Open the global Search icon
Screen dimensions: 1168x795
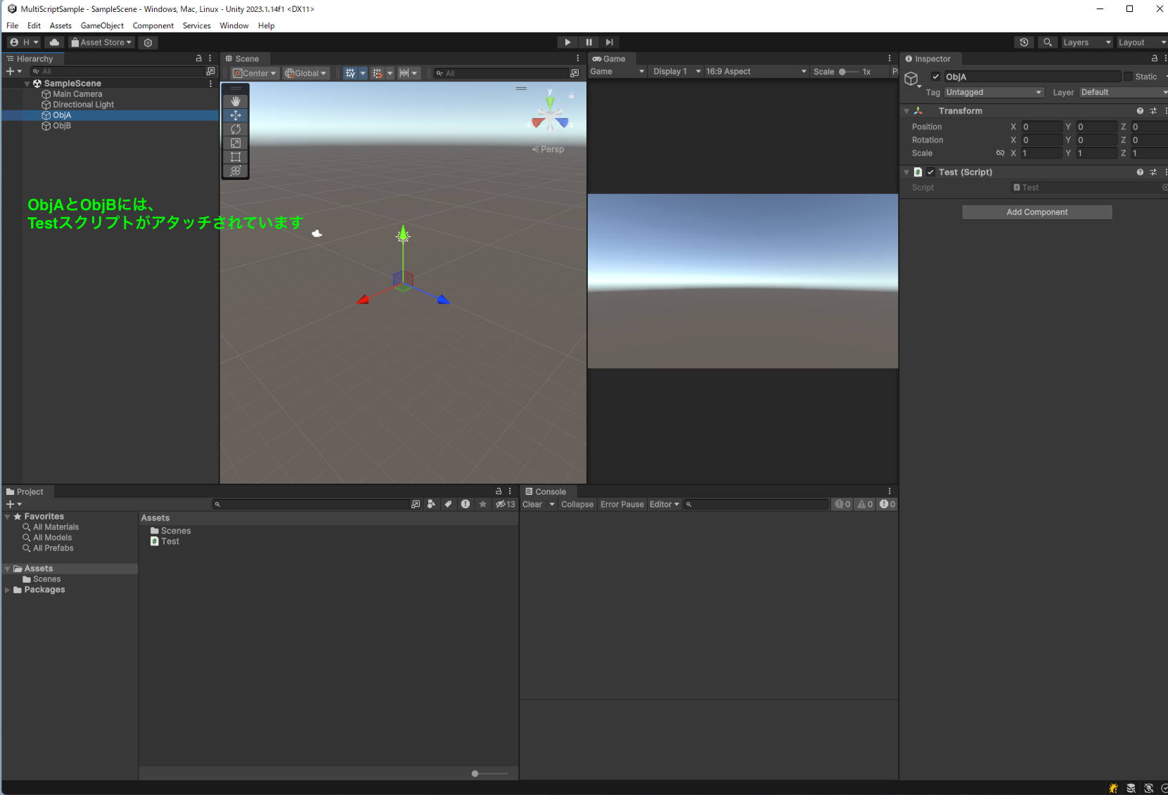[1047, 42]
